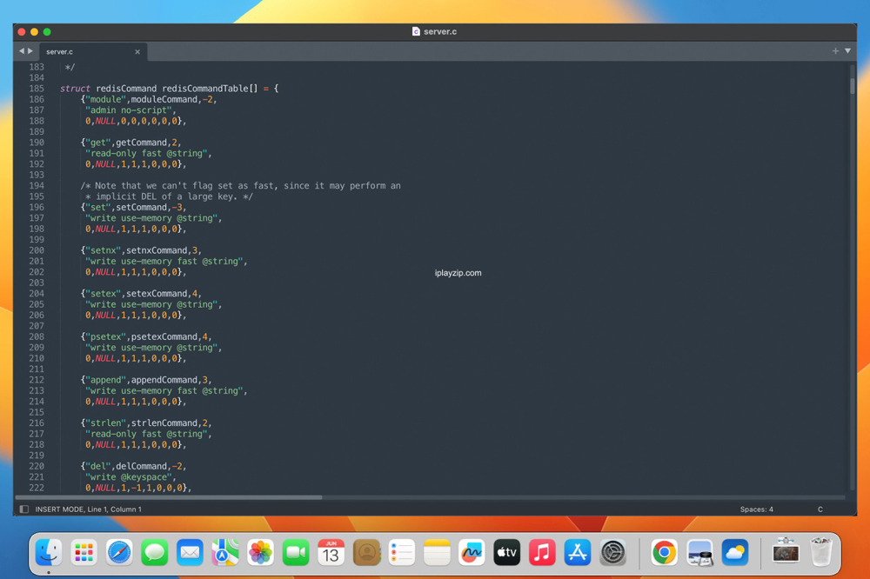
Task: Click the '"del",delCommand,-2,' line
Action: tap(134, 466)
